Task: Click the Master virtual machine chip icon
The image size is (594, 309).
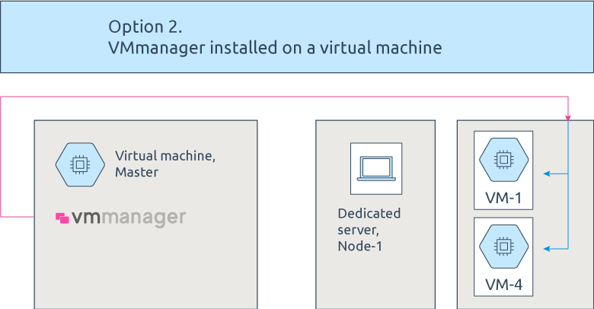Action: click(80, 164)
